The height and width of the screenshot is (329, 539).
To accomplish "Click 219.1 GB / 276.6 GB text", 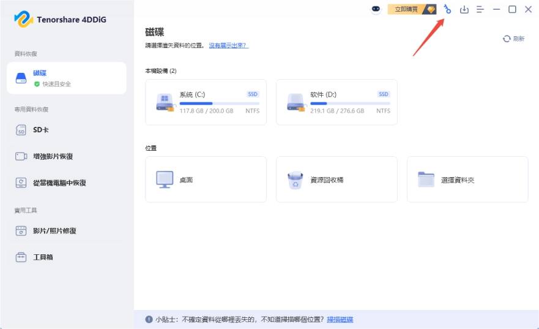I will pyautogui.click(x=337, y=111).
